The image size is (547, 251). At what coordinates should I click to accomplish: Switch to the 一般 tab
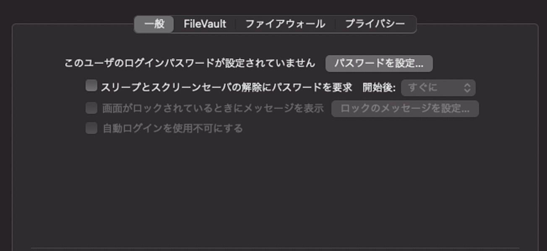click(154, 24)
